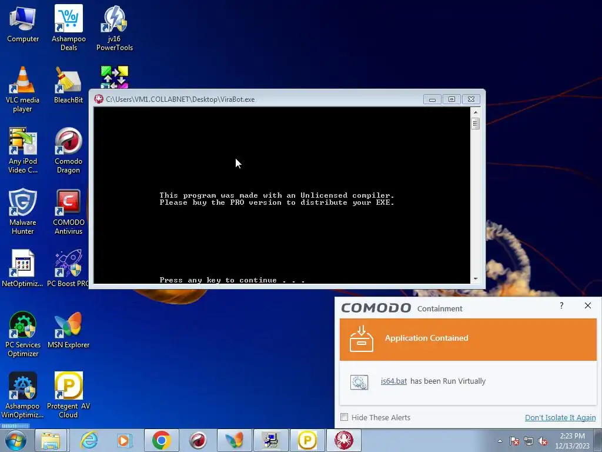Open the Windows Start menu
Viewport: 602px width, 452px height.
pos(16,440)
